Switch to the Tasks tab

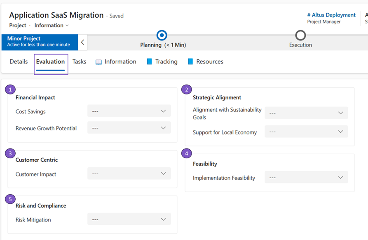point(80,62)
